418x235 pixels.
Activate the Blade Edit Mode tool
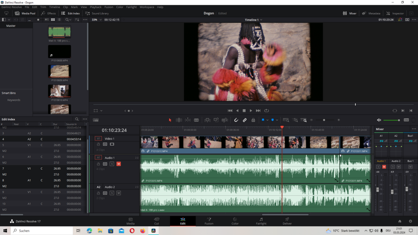196,120
